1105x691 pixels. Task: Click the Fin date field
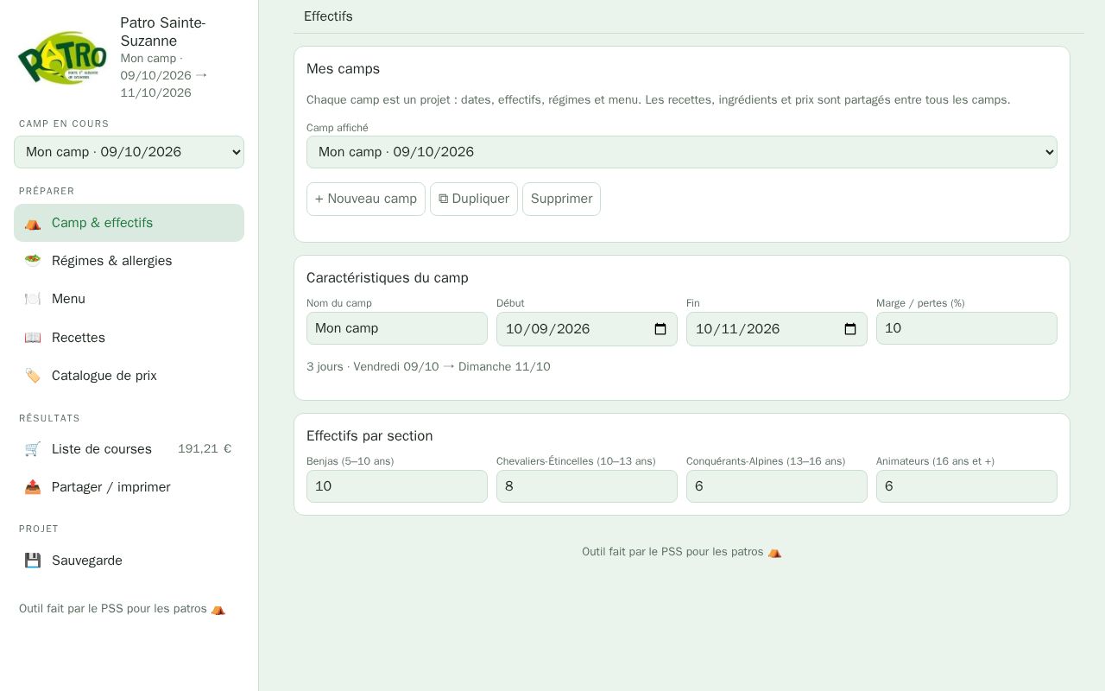coord(777,329)
